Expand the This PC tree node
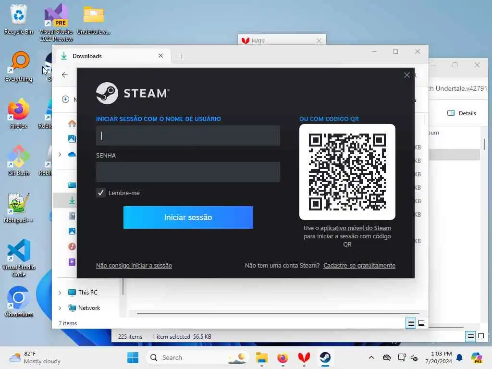Viewport: 492px width, 369px height. point(60,293)
